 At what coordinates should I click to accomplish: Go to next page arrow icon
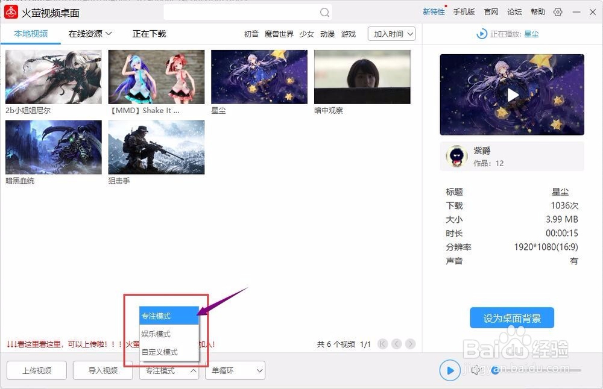(x=410, y=344)
